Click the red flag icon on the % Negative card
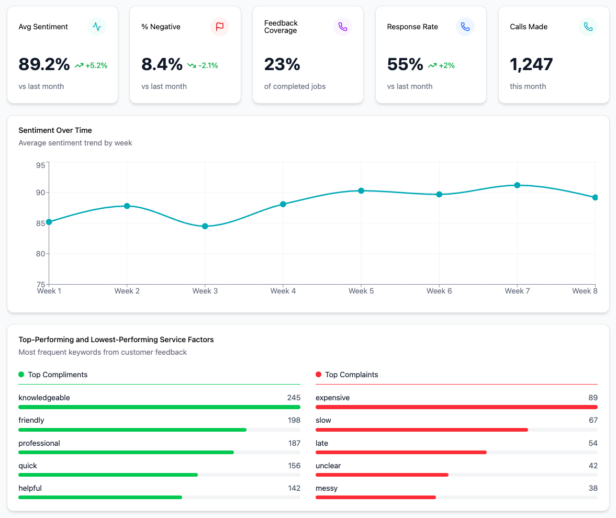 coord(219,27)
